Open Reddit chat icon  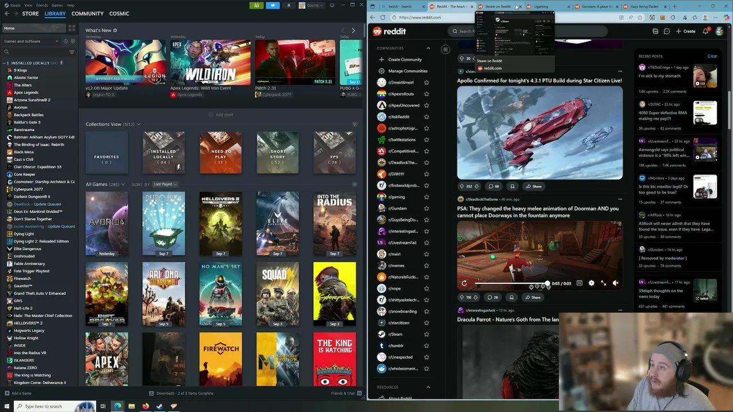click(x=667, y=31)
